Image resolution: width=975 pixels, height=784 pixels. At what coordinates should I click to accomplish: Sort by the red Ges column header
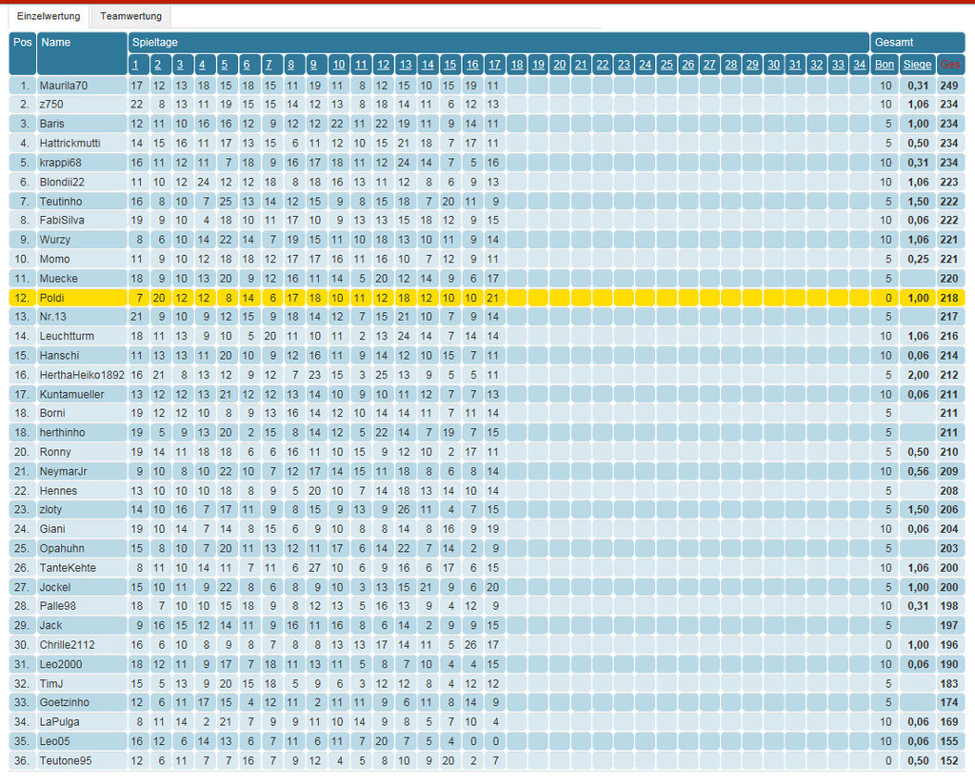click(x=951, y=65)
